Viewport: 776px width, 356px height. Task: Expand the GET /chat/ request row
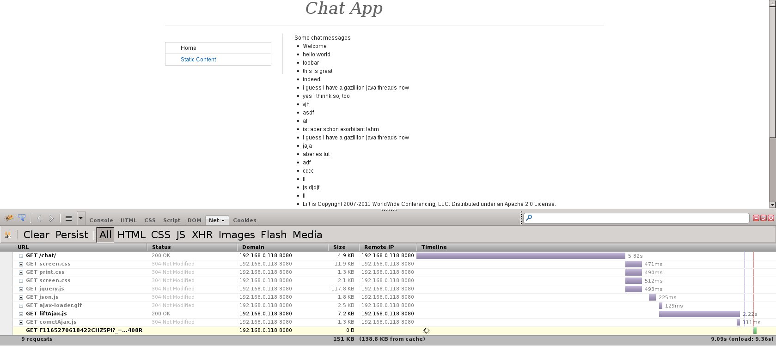[x=21, y=256]
